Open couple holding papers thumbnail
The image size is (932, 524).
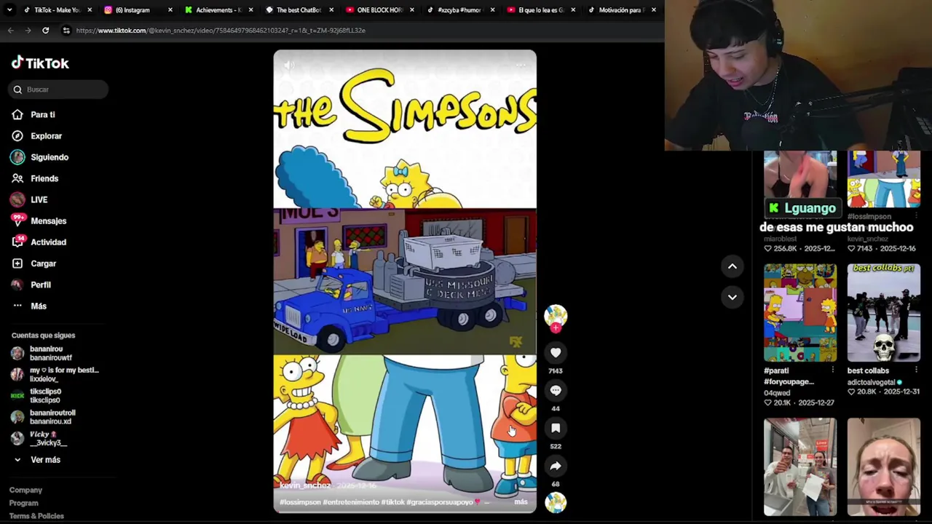tap(800, 467)
